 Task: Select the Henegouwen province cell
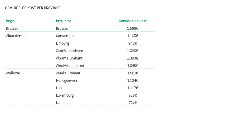pyautogui.click(x=66, y=81)
